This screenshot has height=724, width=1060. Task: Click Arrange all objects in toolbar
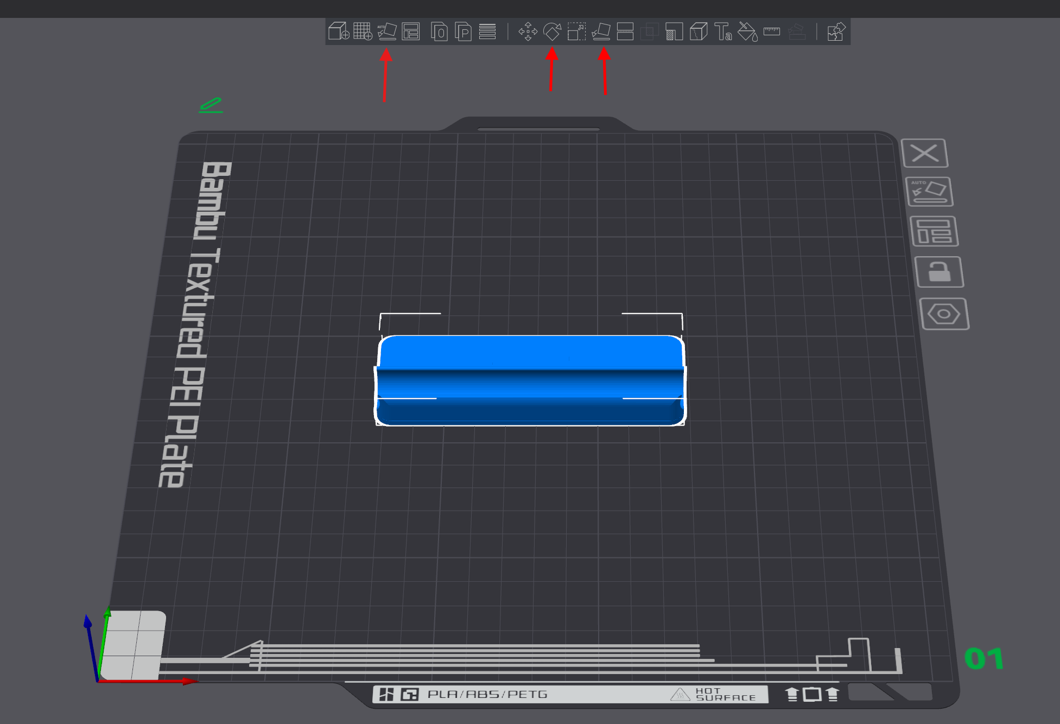coord(411,31)
